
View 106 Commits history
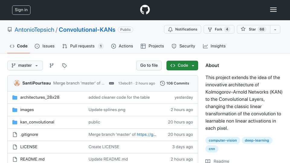[x=175, y=83]
